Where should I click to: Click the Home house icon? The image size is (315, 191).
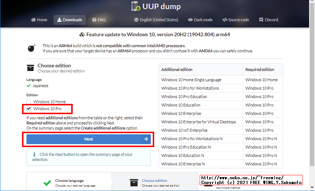(x=33, y=20)
